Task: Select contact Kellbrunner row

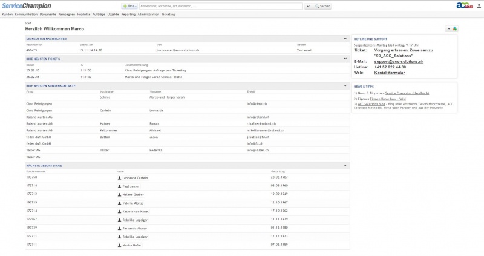Action: 188,130
